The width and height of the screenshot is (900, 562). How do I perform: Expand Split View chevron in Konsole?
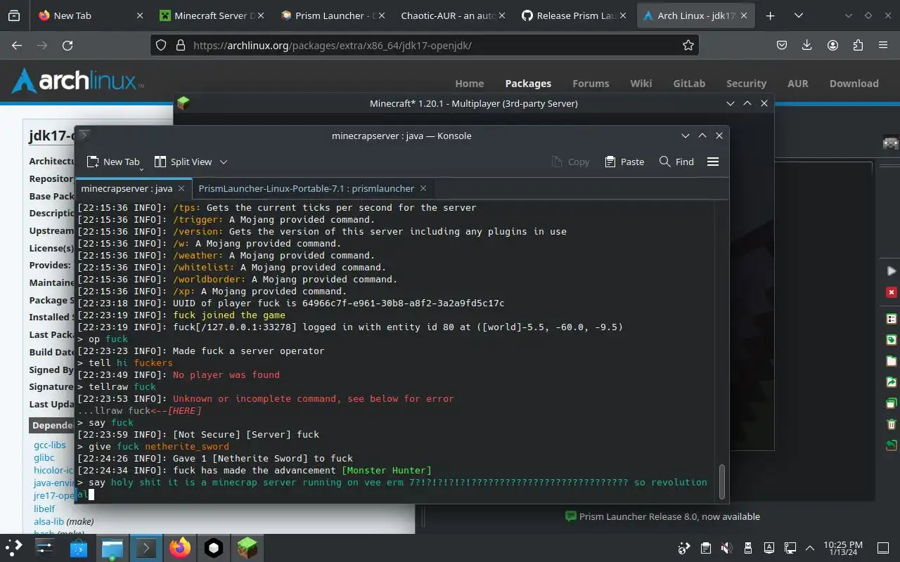(x=224, y=162)
